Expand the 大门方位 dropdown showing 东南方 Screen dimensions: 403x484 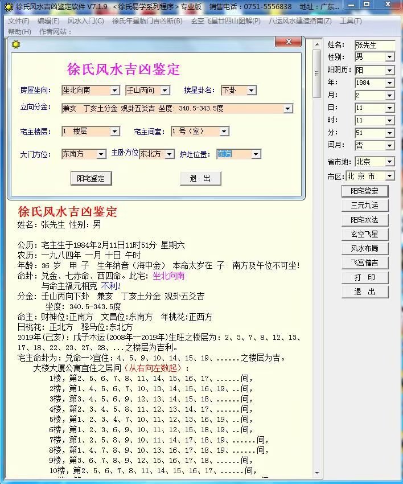(101, 154)
